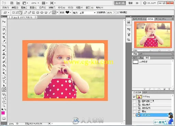Image resolution: width=175 pixels, height=126 pixels.
Task: Click the opacity 100% field in options bar
Action: [110, 13]
